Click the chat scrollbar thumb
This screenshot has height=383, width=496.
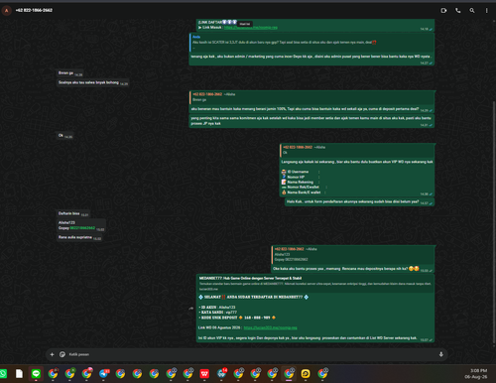pos(494,221)
